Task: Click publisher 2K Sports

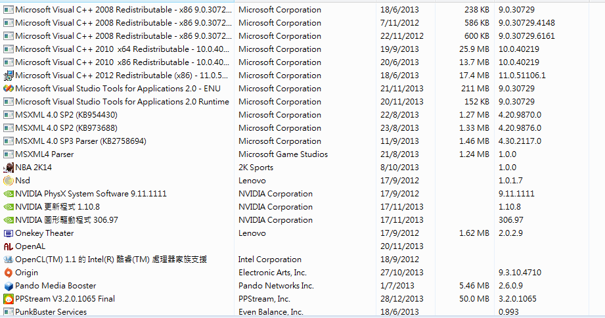Action: [x=256, y=168]
